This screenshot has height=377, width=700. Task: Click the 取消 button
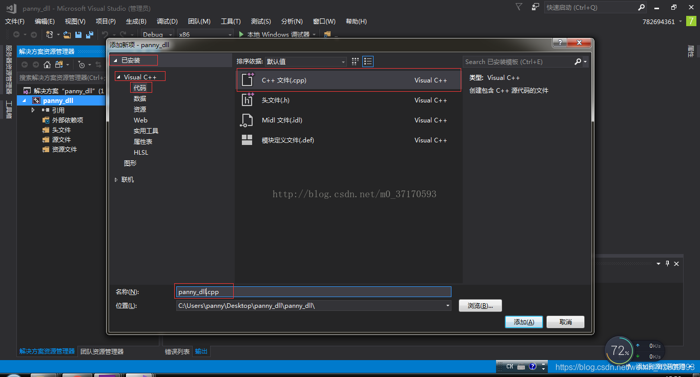pyautogui.click(x=565, y=322)
